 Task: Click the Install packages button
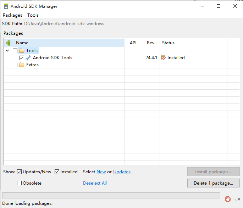(x=214, y=172)
